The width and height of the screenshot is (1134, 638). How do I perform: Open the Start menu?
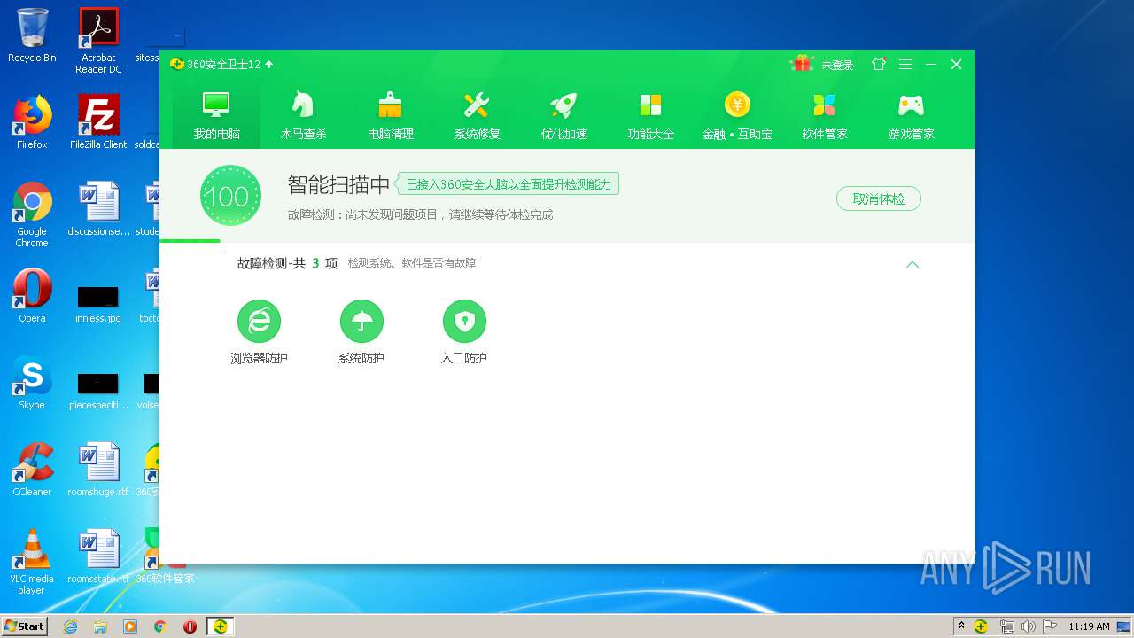pos(24,626)
